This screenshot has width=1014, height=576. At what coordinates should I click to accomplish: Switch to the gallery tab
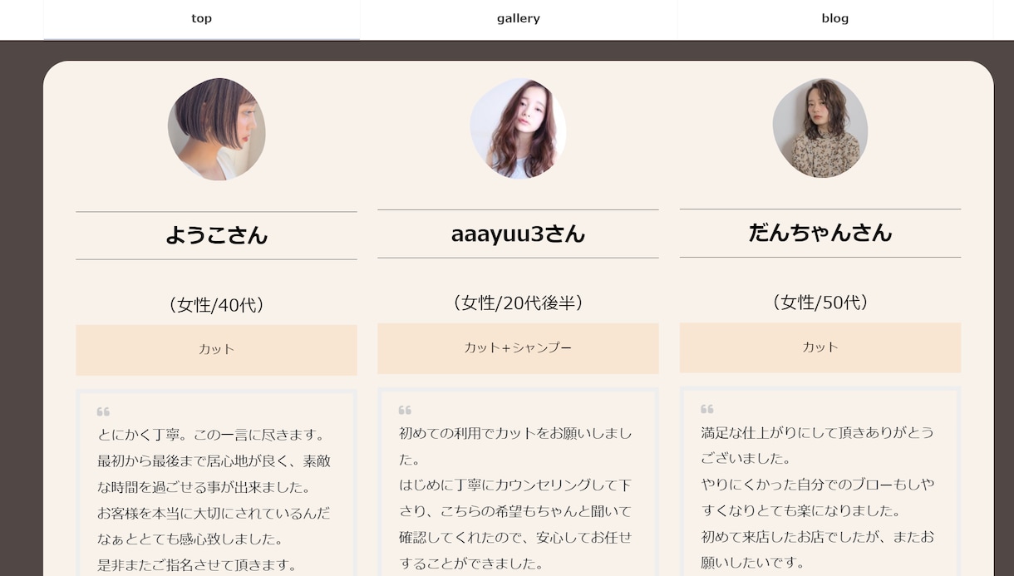coord(519,19)
